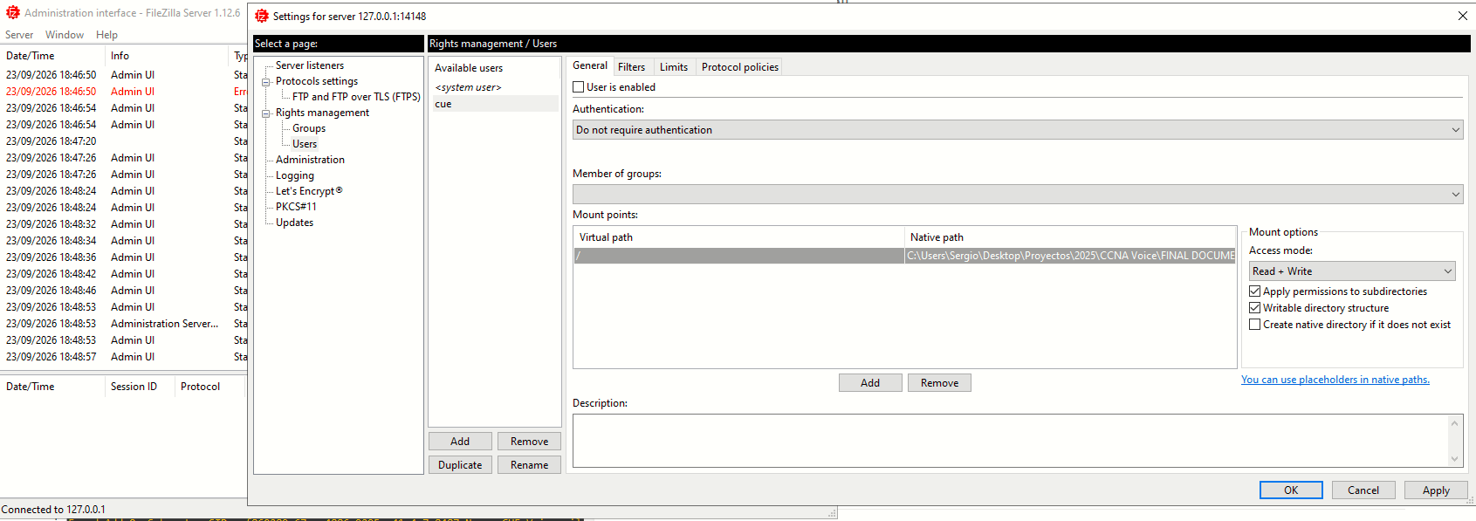Viewport: 1476px width, 521px height.
Task: Select Groups page in tree
Action: (309, 128)
